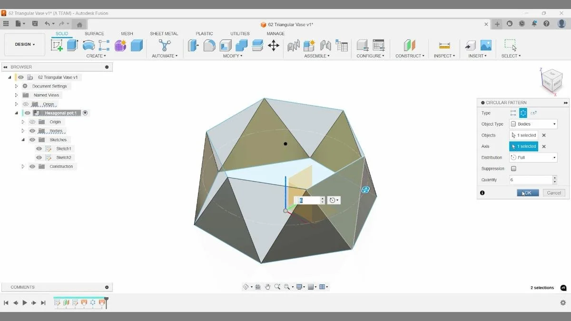Select the Extrude tool
The image size is (571, 321).
click(x=72, y=45)
